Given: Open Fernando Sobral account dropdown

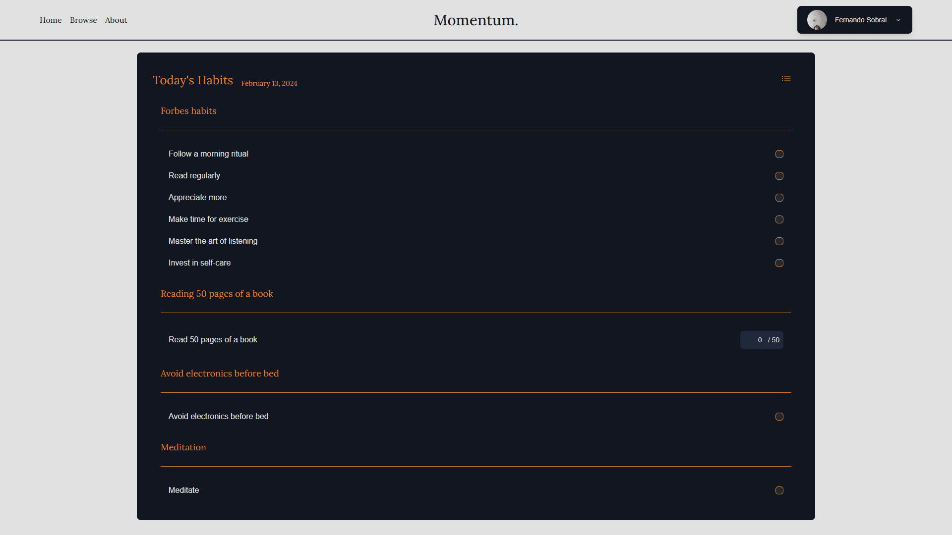Looking at the screenshot, I should (x=860, y=20).
